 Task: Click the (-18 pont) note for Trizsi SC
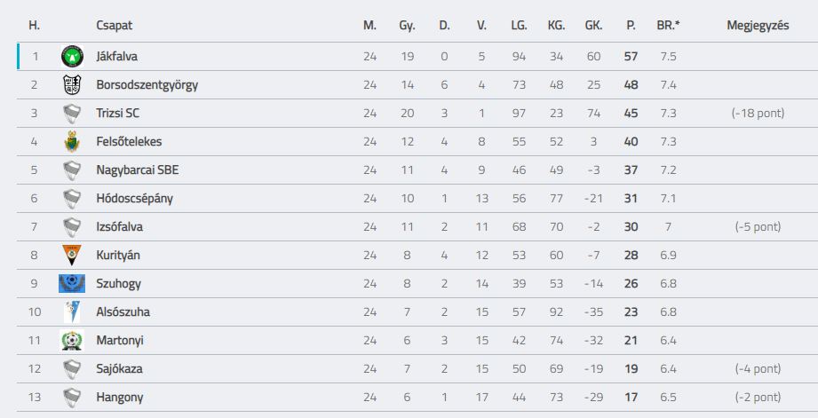(758, 113)
